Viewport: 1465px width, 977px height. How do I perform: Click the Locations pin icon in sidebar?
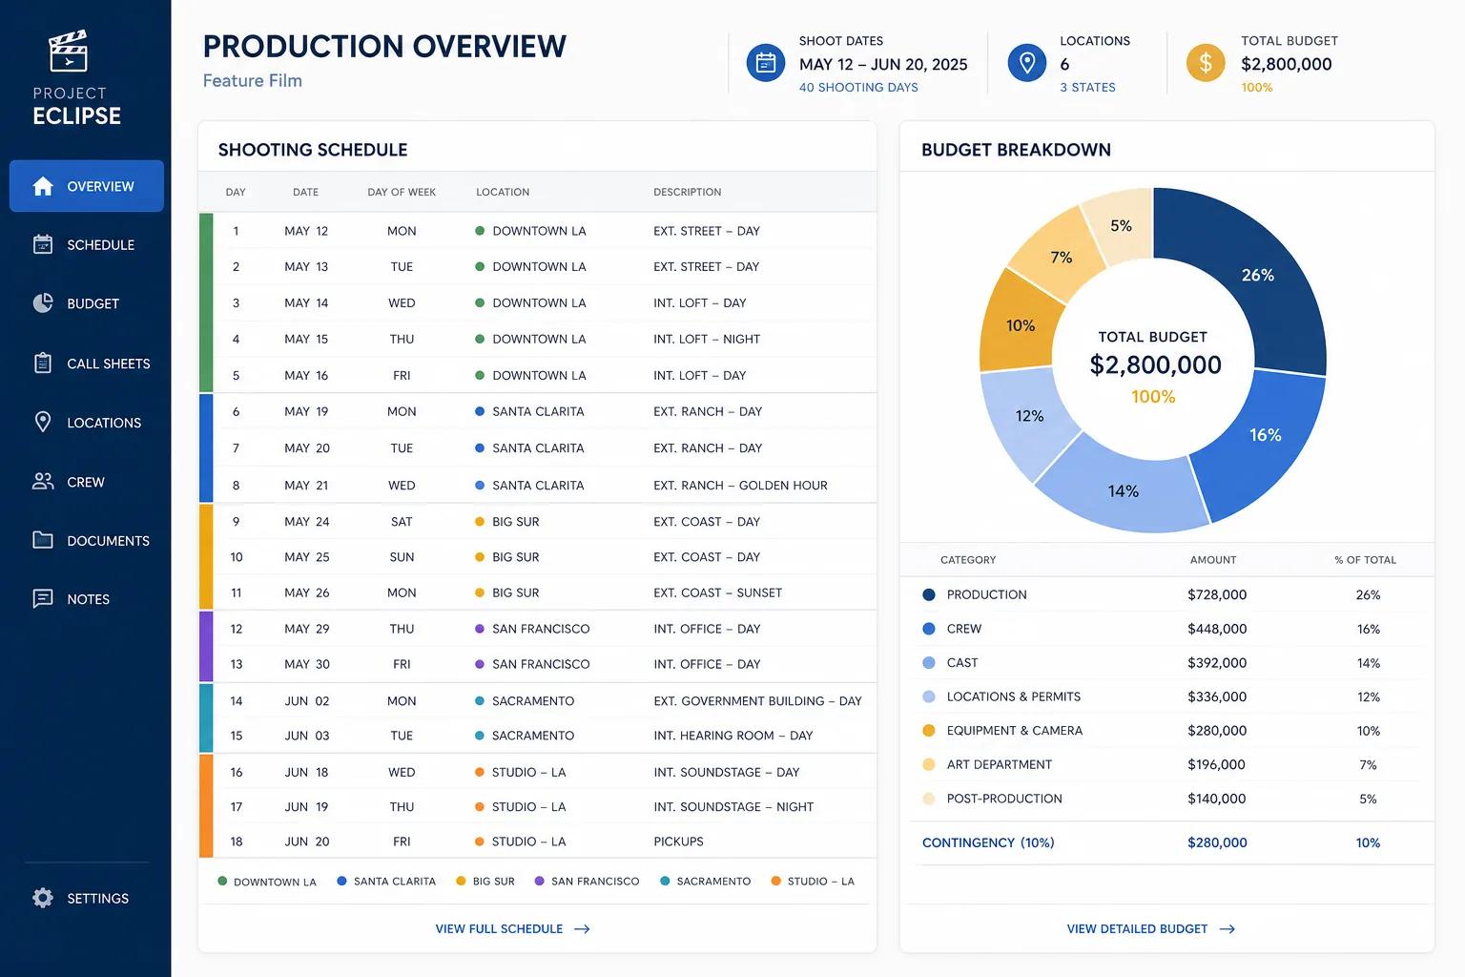coord(43,422)
